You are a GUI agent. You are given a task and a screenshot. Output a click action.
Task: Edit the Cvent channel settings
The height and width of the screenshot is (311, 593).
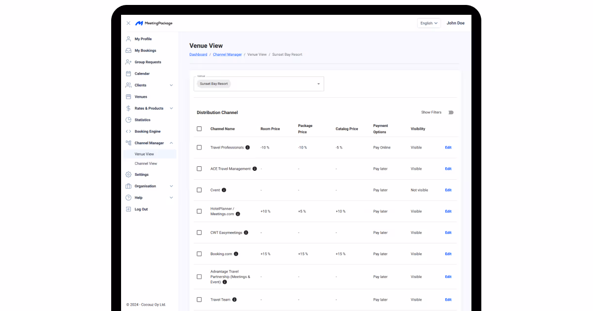click(x=448, y=190)
